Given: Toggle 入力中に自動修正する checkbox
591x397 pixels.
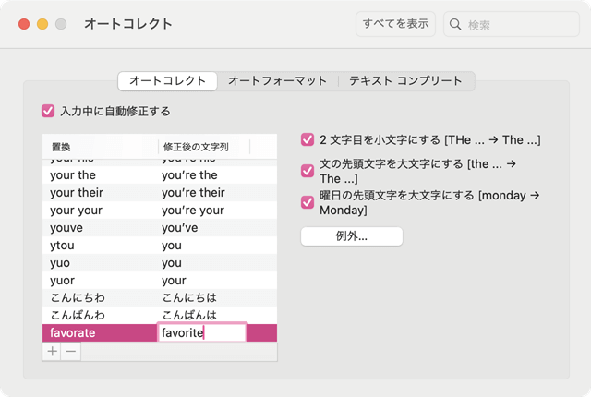Looking at the screenshot, I should 49,111.
